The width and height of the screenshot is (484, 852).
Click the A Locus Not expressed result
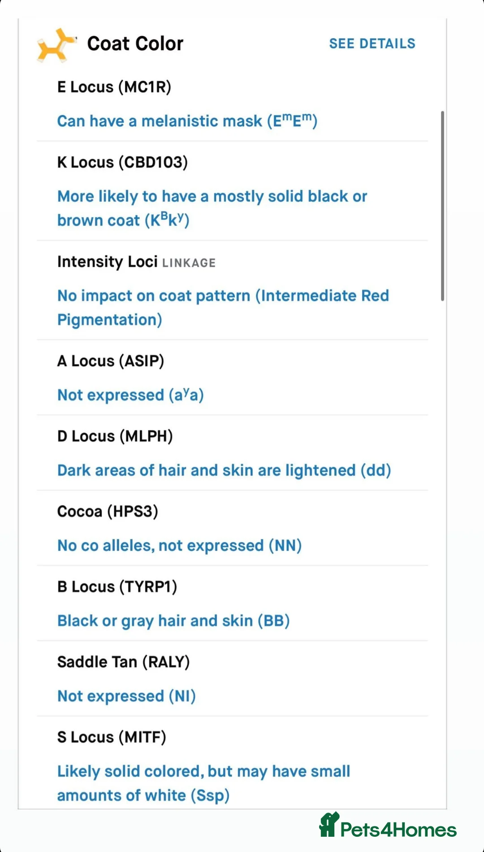pyautogui.click(x=130, y=395)
